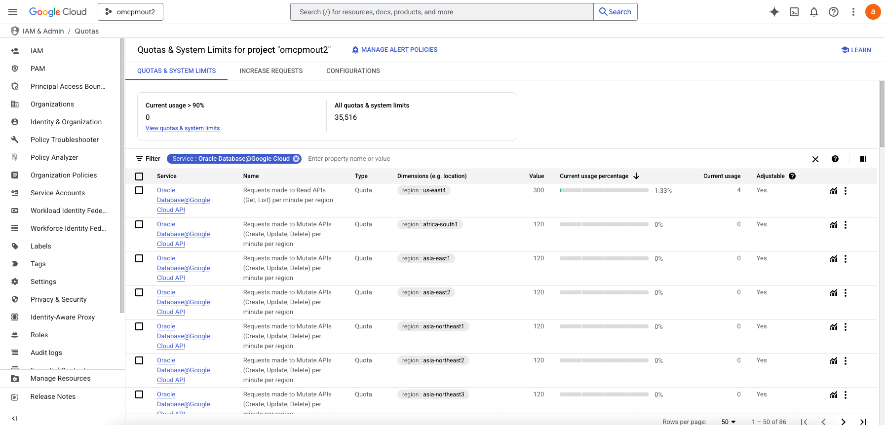The image size is (885, 425).
Task: Open the notifications bell
Action: (x=814, y=12)
